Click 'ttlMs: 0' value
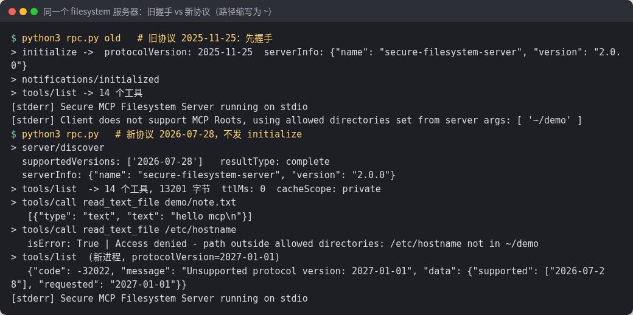 [x=243, y=189]
